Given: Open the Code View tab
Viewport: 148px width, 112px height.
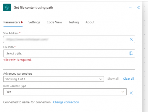Looking at the screenshot, I should pyautogui.click(x=54, y=22).
